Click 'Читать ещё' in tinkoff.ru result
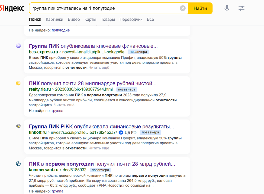This screenshot has width=264, height=194. [x=99, y=148]
